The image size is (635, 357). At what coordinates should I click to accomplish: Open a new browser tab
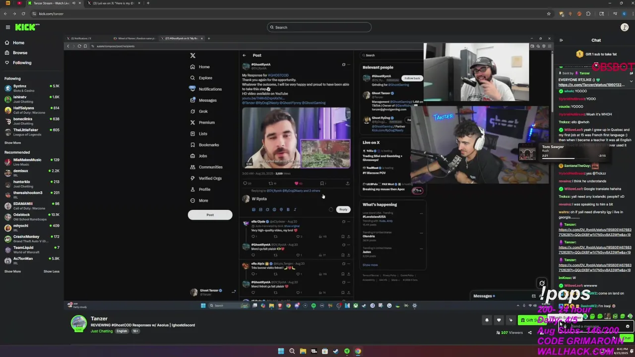[148, 3]
